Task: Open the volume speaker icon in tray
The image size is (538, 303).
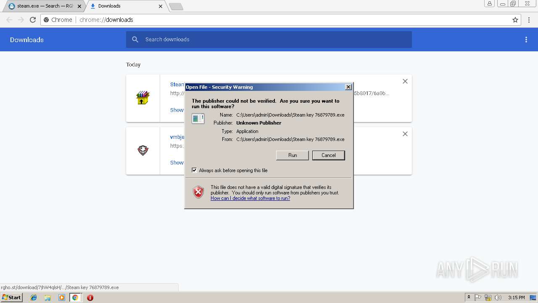Action: coord(498,298)
